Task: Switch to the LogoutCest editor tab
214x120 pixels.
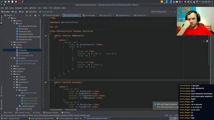Action: (106, 15)
